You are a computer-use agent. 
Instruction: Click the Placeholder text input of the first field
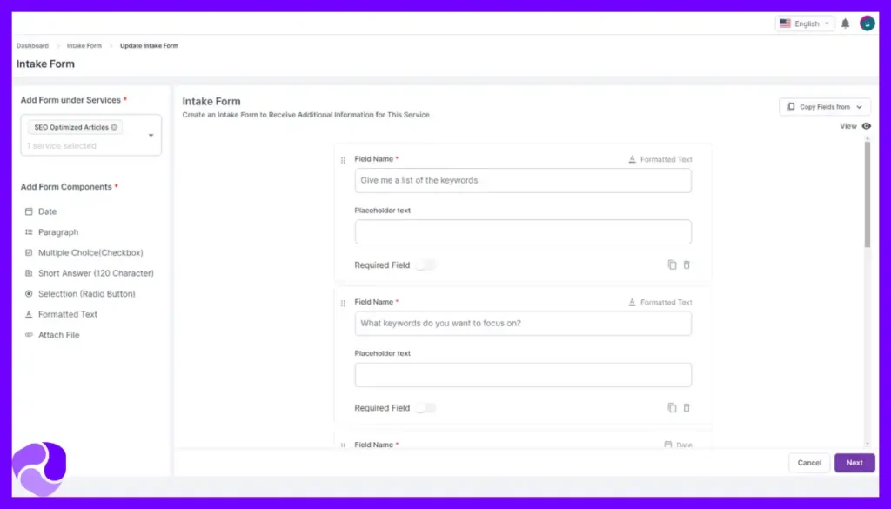point(522,231)
